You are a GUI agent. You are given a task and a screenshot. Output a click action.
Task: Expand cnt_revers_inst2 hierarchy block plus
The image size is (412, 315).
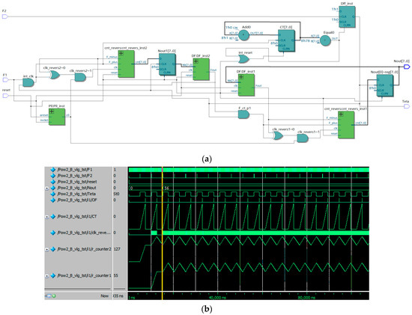pyautogui.click(x=121, y=53)
